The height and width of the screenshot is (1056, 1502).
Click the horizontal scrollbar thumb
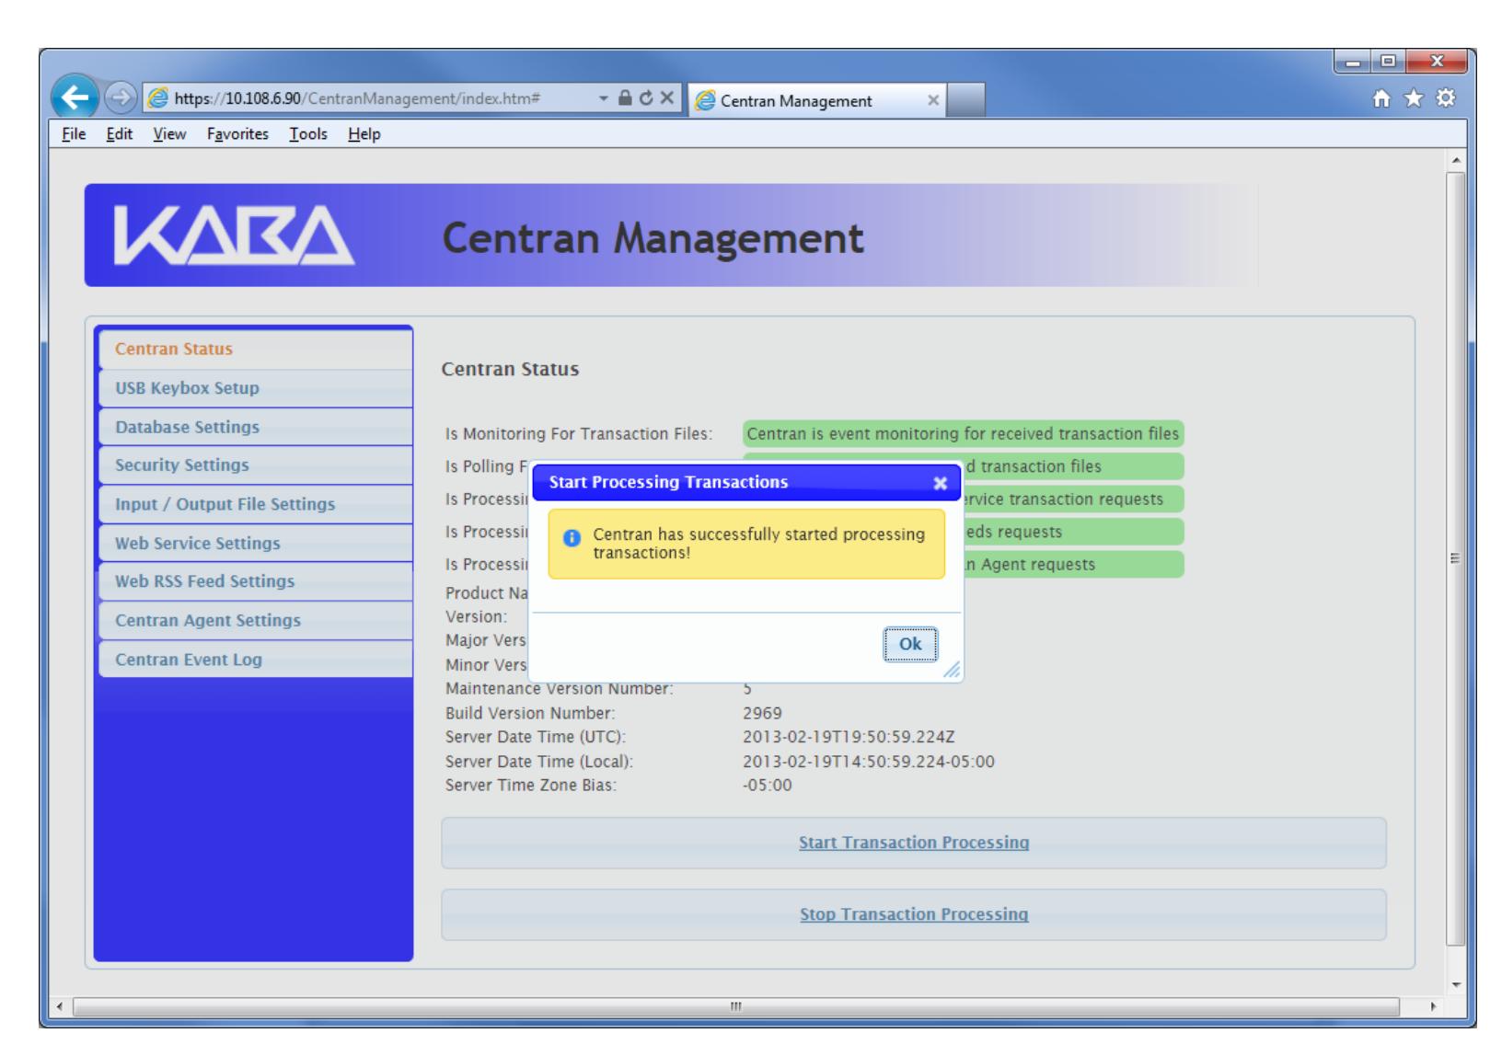point(736,1006)
